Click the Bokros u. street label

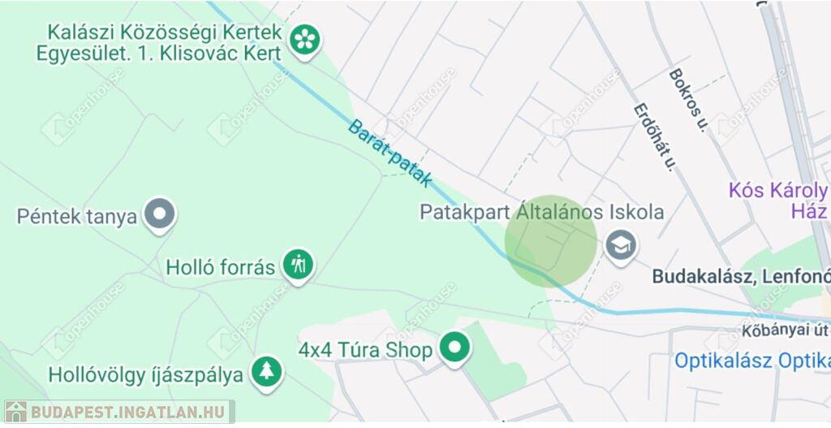pyautogui.click(x=688, y=100)
